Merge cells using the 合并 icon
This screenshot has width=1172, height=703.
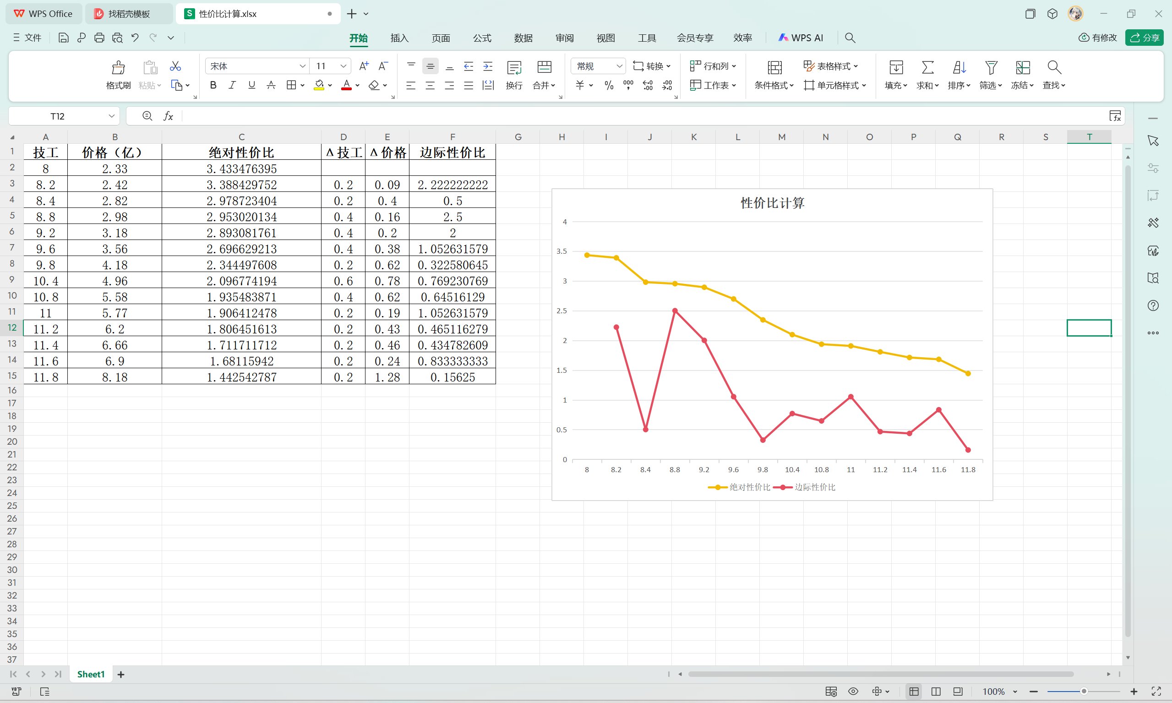pos(544,75)
